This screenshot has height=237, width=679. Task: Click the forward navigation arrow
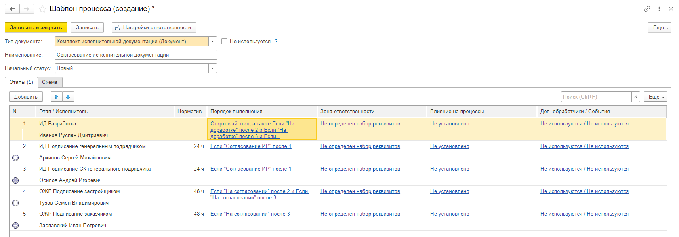pyautogui.click(x=27, y=9)
